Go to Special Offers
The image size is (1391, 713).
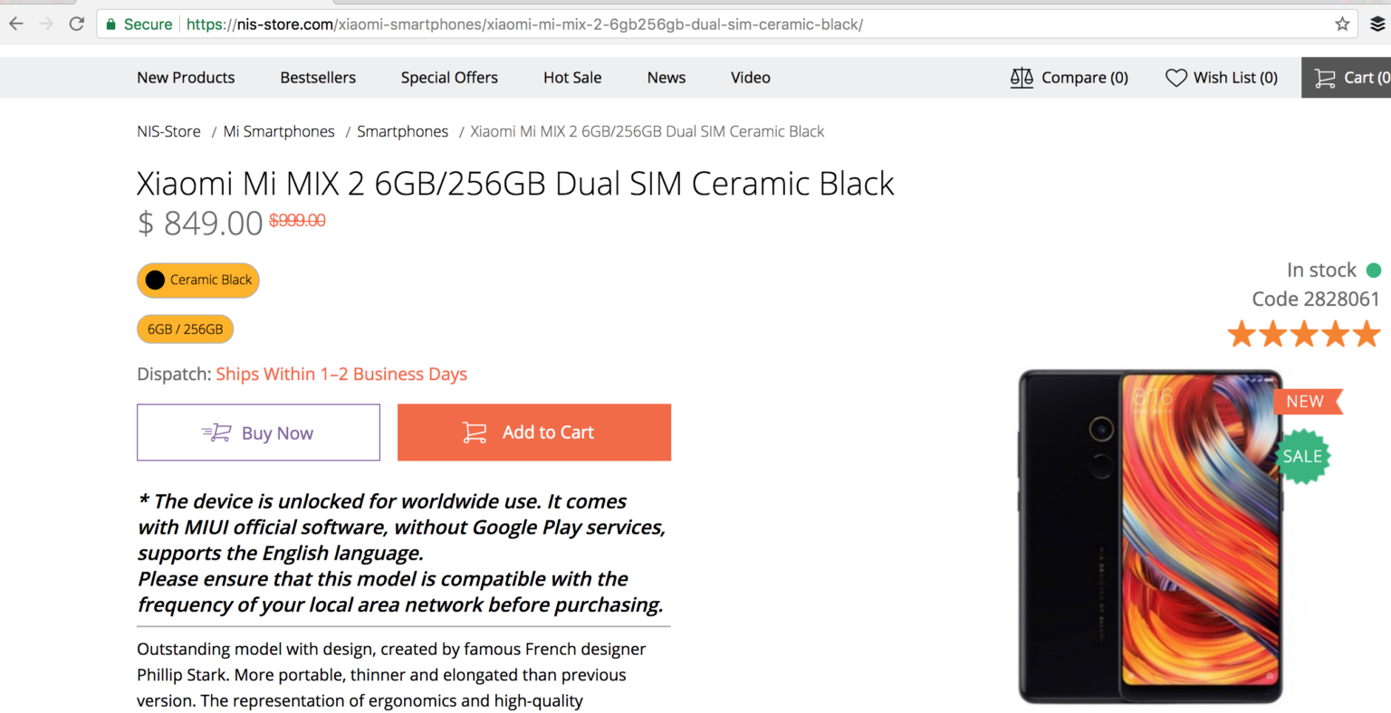[x=449, y=78]
